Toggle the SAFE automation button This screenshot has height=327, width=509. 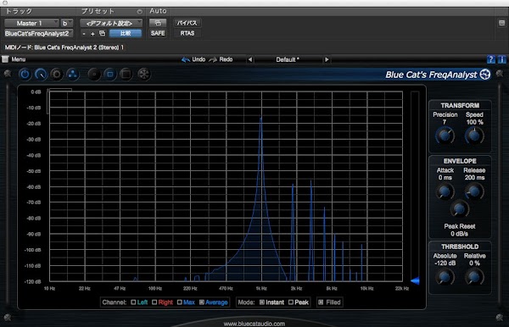point(158,33)
